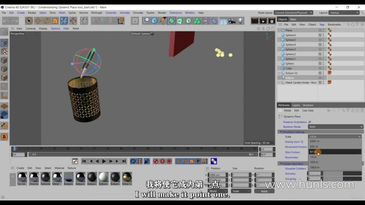Click the Cube primitive icon in toolbar
The width and height of the screenshot is (365, 205).
154,21
